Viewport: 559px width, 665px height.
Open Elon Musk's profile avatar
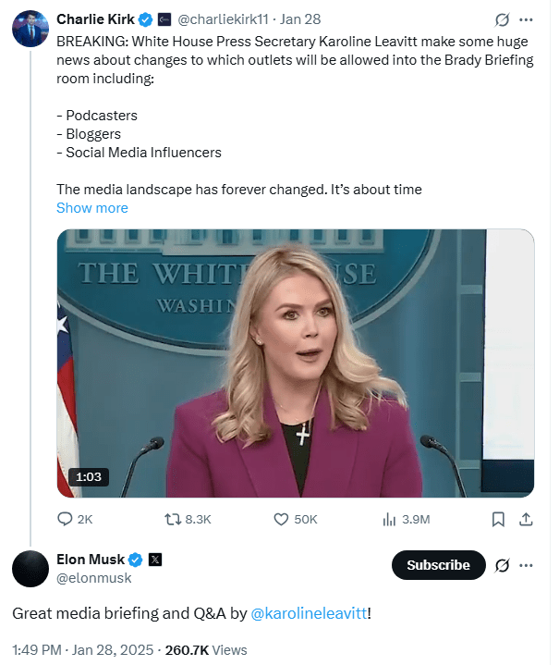[x=30, y=568]
